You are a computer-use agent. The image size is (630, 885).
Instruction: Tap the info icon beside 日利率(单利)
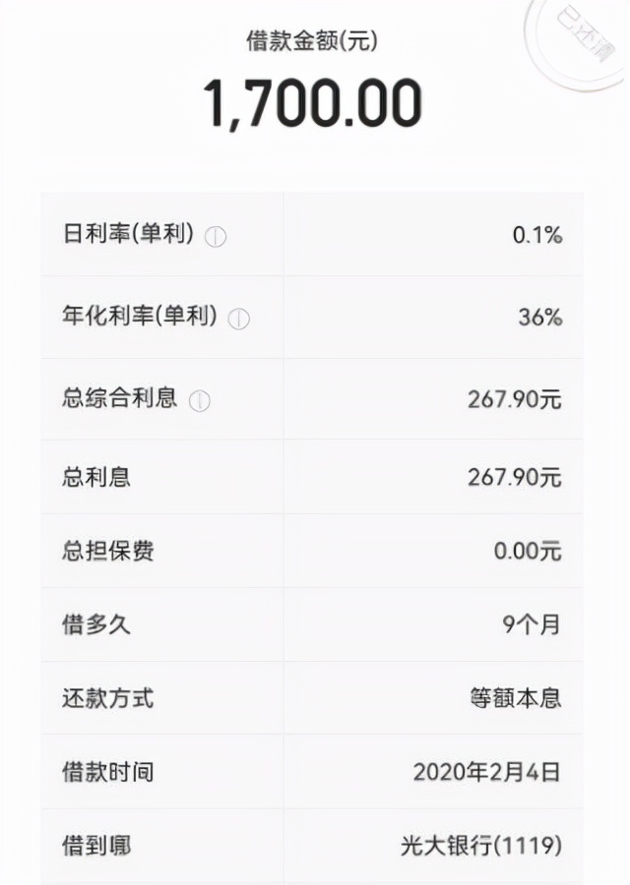point(216,236)
